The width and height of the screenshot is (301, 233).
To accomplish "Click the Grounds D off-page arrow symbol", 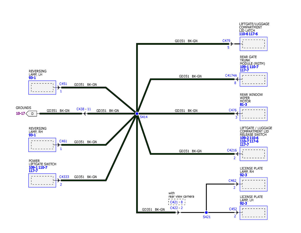I will tap(32, 114).
